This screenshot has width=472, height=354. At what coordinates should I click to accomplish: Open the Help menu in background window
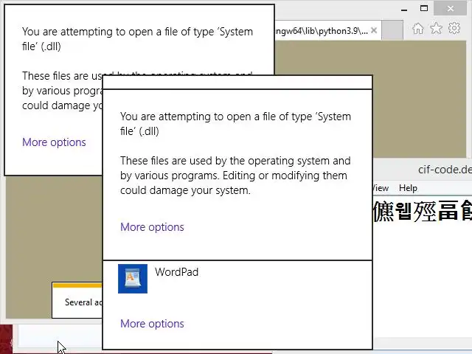click(x=408, y=188)
